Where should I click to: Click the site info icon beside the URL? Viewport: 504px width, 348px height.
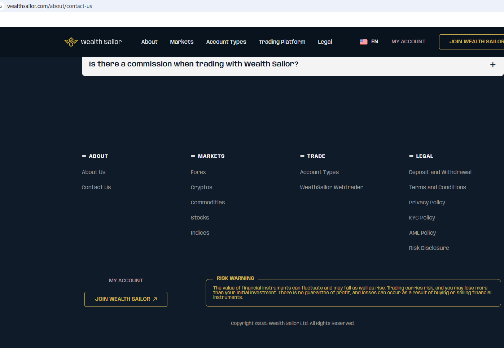(x=1, y=6)
